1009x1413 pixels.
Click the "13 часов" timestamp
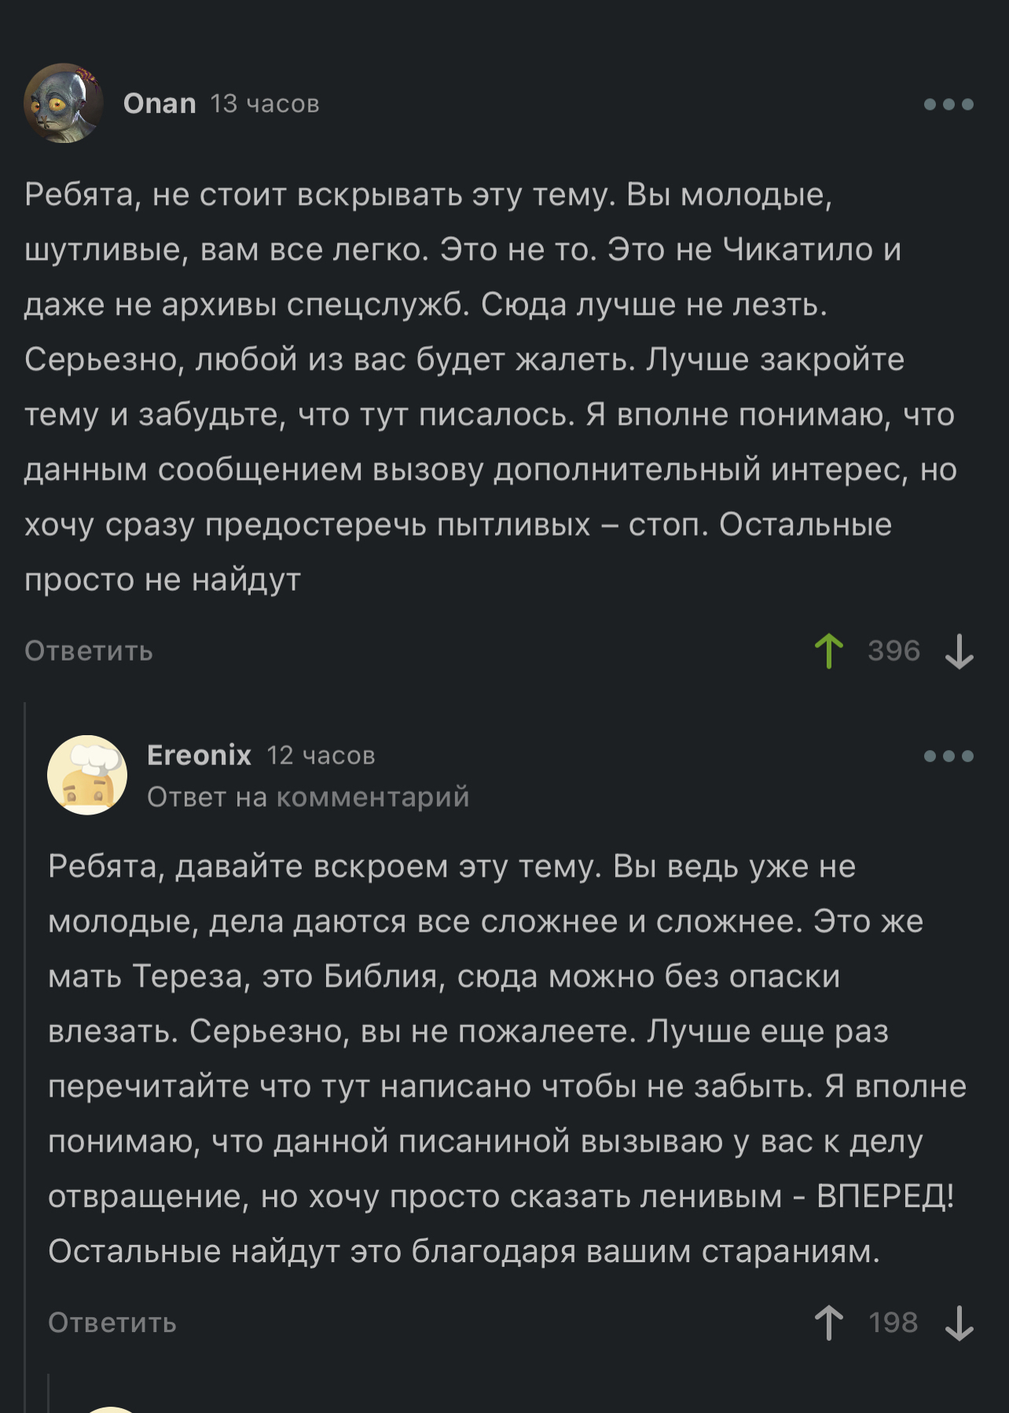(x=265, y=104)
